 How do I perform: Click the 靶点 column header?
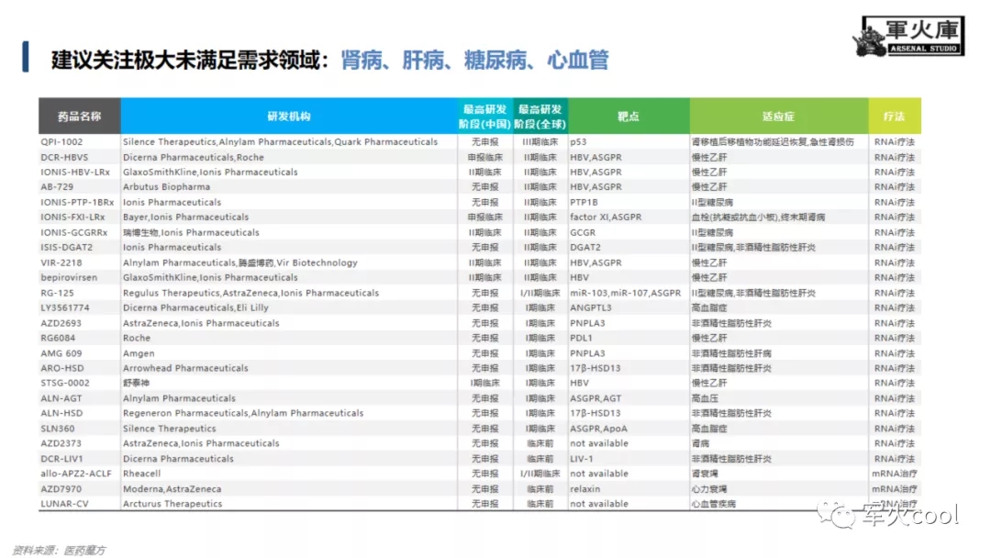[629, 117]
